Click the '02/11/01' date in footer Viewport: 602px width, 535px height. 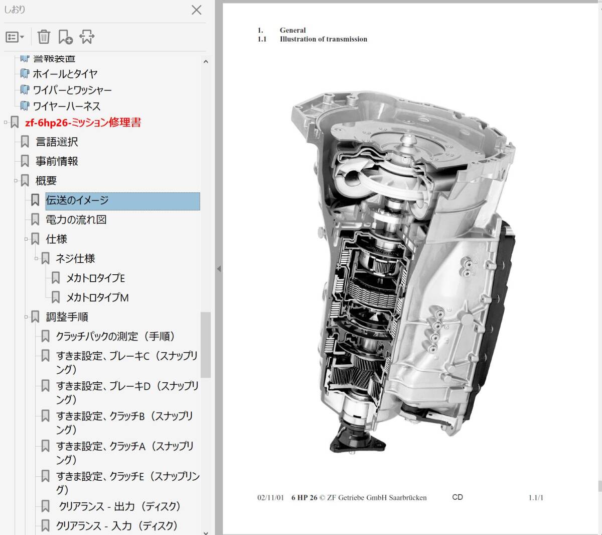pos(270,498)
